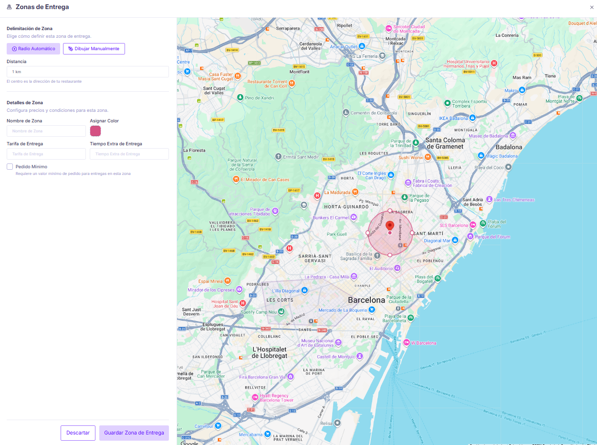Click the Santa Coloma de Gramenet label
Screen dimensions: 597x445
445,143
